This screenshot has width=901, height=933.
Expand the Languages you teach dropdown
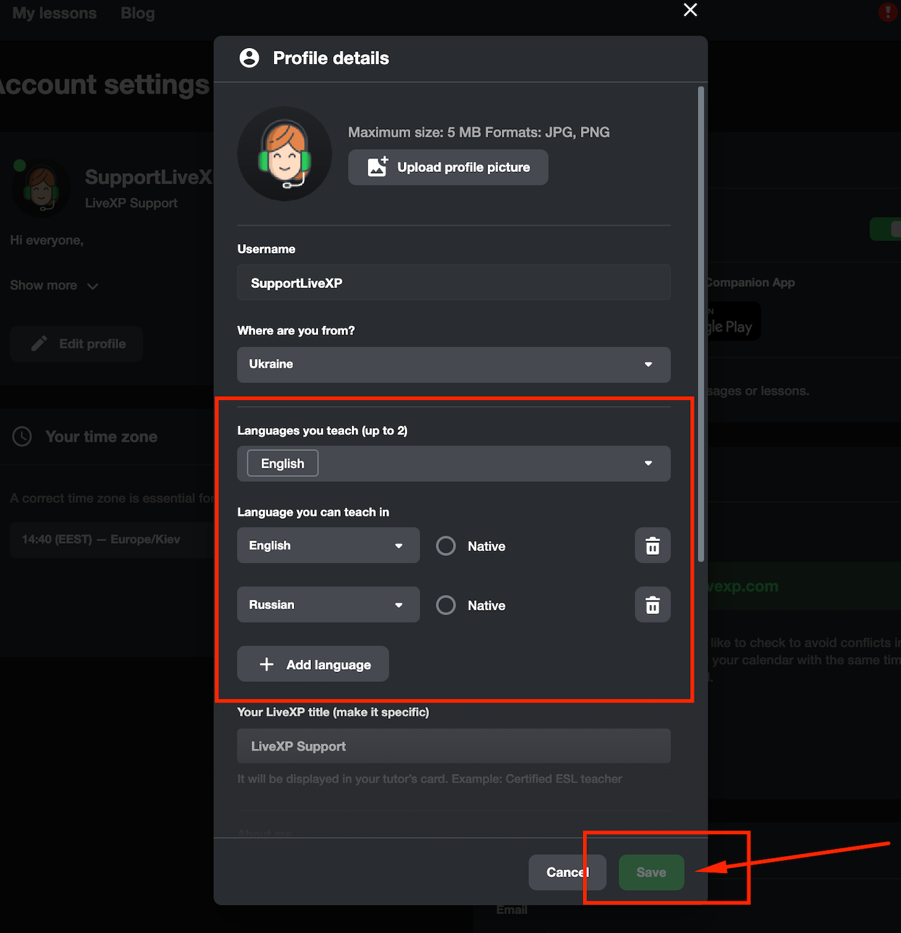(648, 463)
